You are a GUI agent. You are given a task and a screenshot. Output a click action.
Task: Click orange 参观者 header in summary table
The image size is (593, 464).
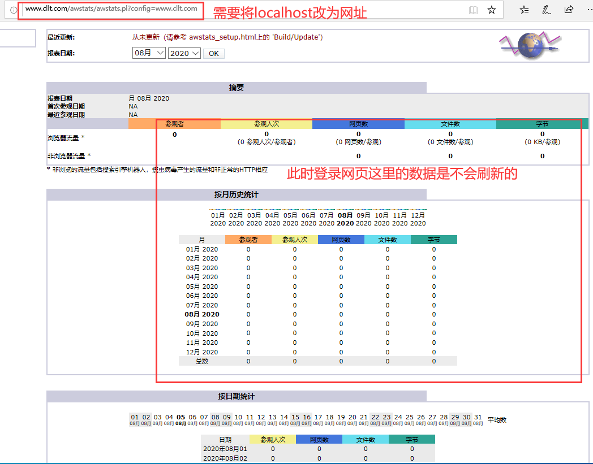174,124
